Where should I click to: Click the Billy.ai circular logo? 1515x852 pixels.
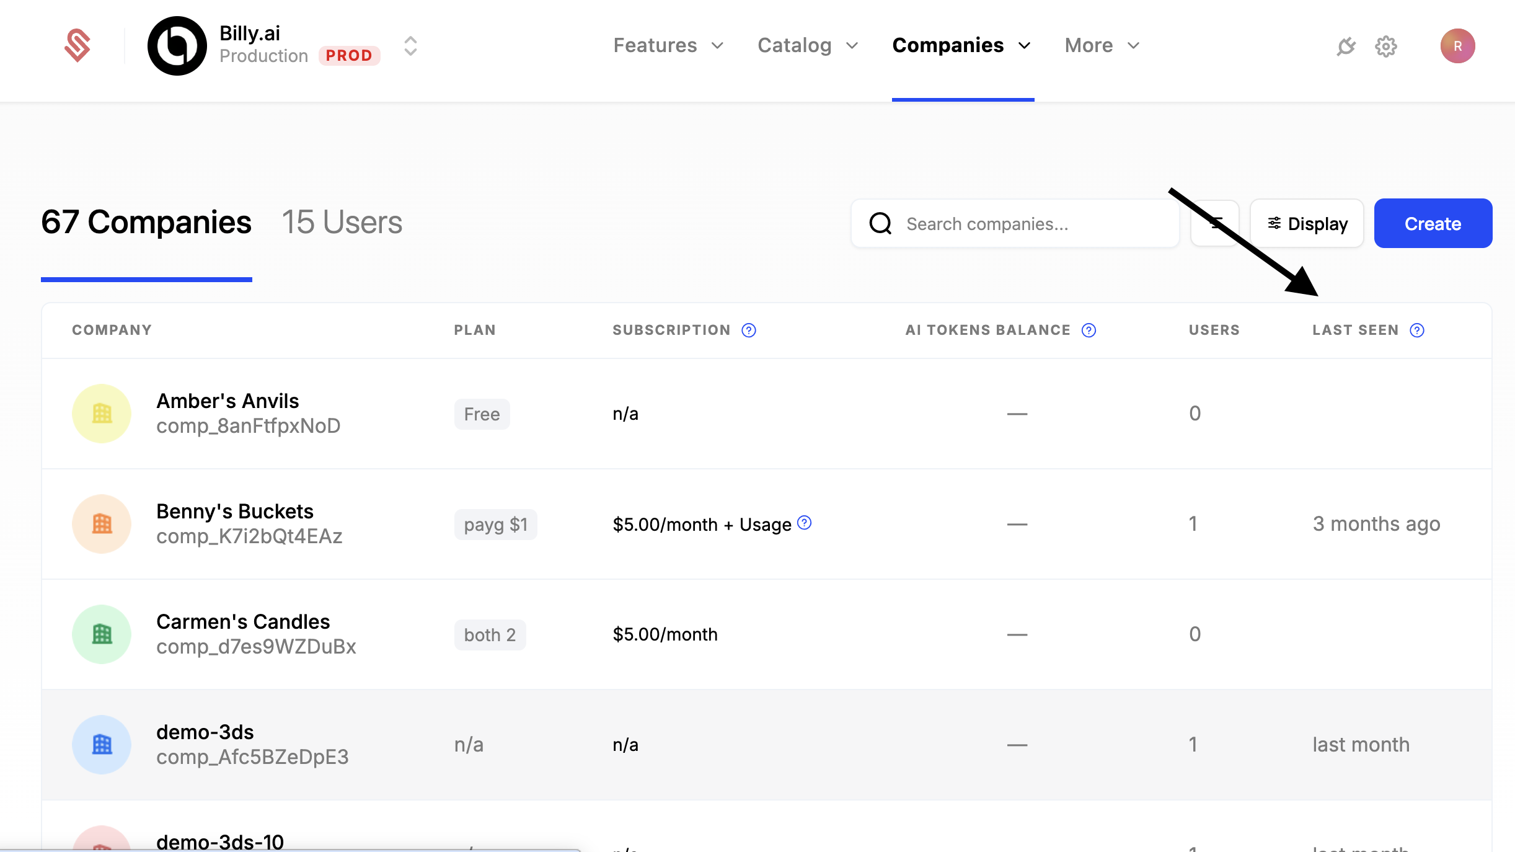(177, 46)
